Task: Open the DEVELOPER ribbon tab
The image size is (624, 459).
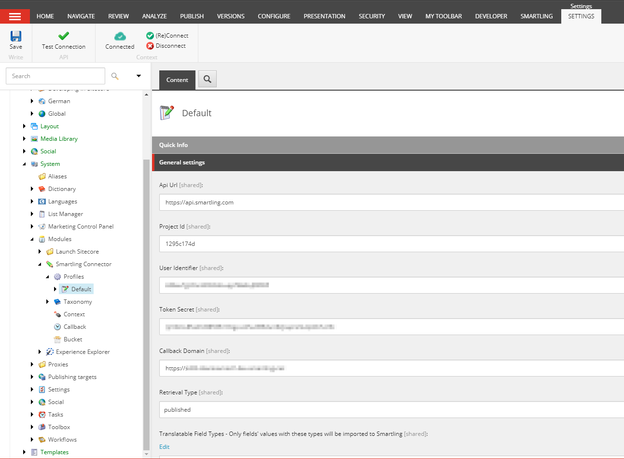Action: [x=491, y=16]
